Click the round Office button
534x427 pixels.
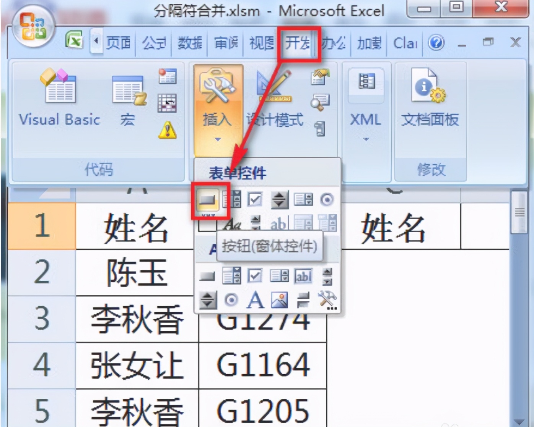(34, 27)
